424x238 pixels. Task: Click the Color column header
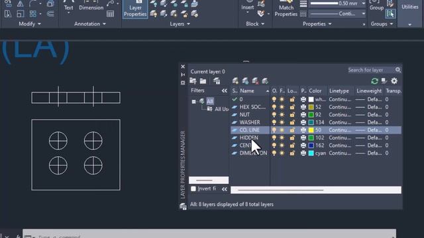315,91
